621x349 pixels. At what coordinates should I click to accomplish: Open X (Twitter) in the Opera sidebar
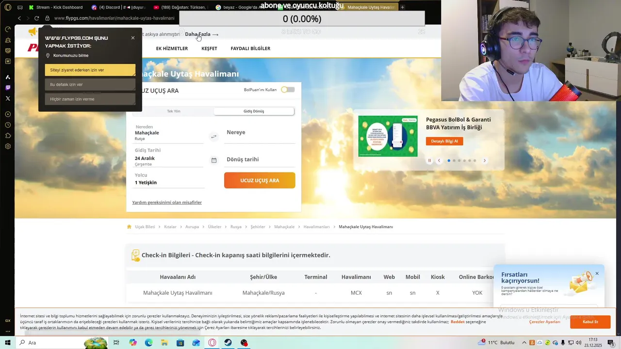(x=8, y=98)
